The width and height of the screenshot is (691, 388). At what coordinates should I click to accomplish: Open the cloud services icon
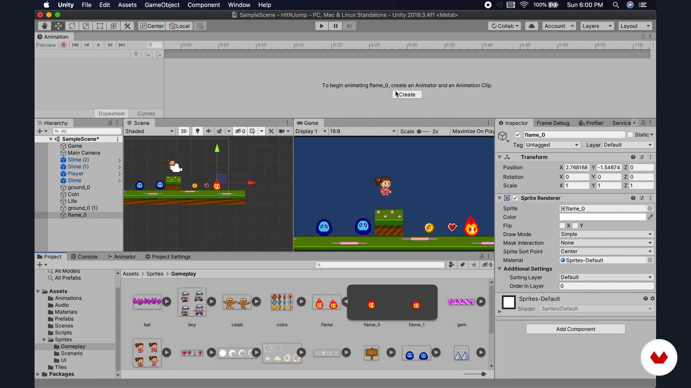(532, 26)
